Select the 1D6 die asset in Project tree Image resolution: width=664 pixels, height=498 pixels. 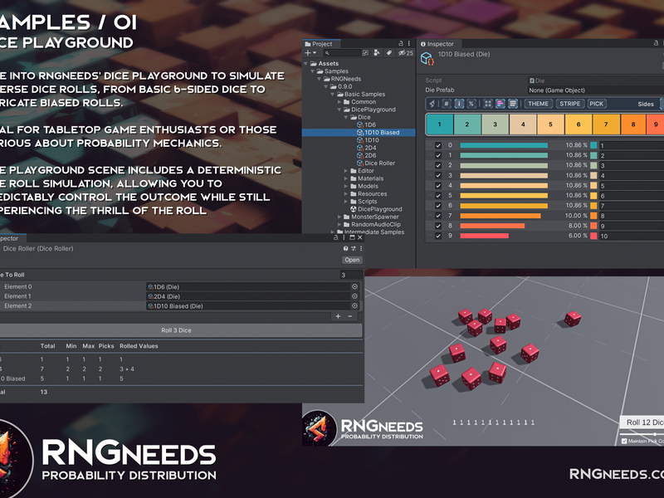[366, 125]
